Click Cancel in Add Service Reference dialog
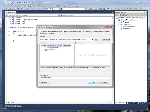Screen dimensions: 150x112 [105, 83]
